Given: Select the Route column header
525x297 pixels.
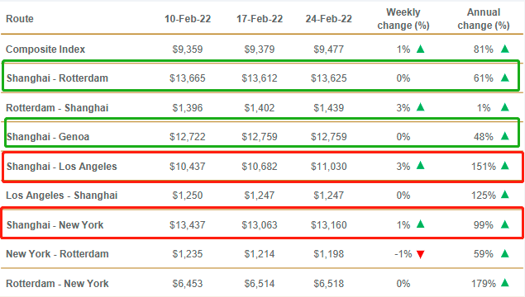Looking at the screenshot, I should point(20,19).
